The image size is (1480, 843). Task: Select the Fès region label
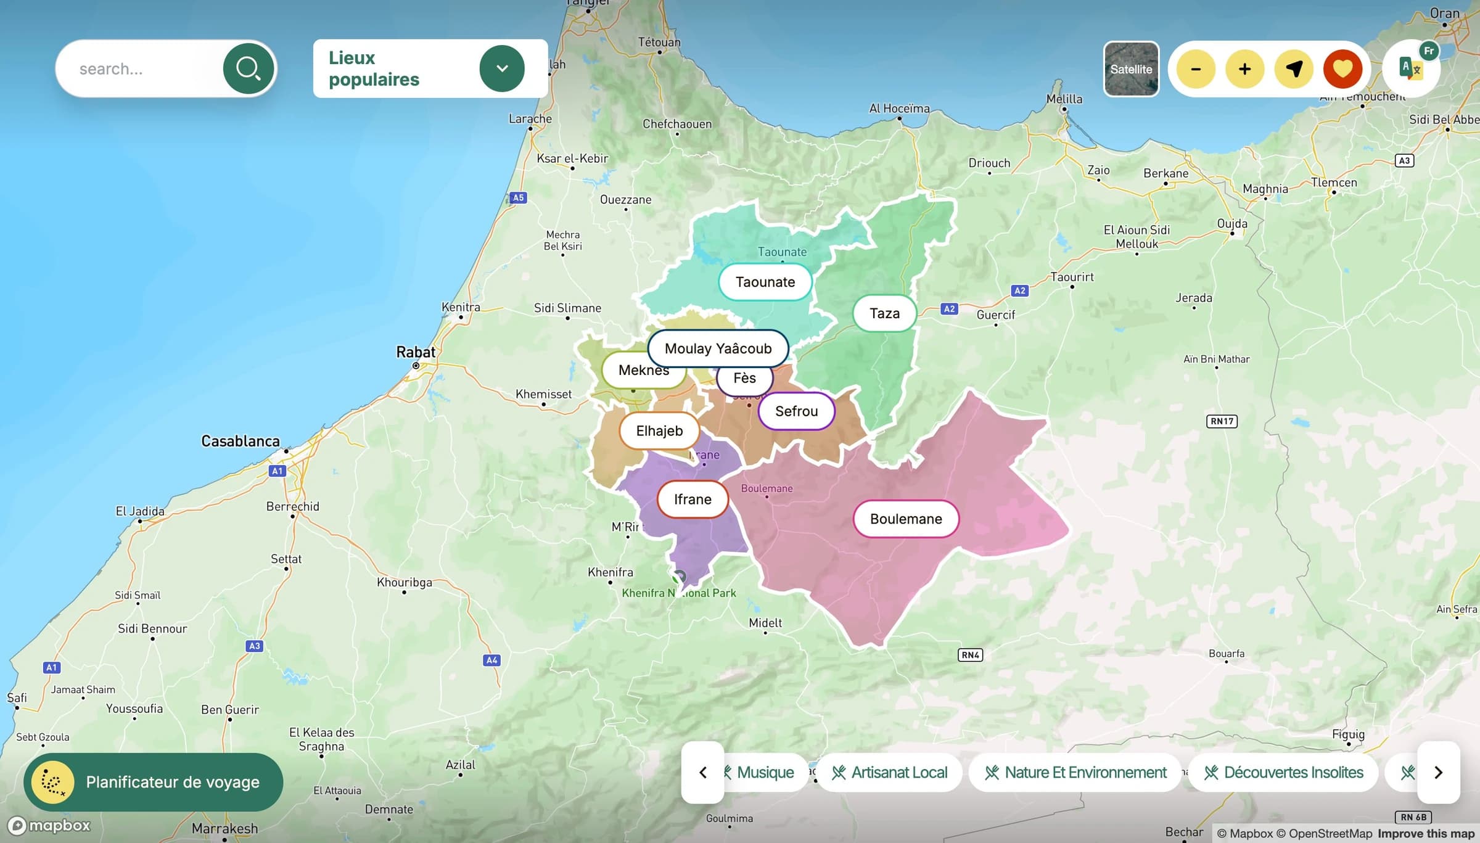pyautogui.click(x=744, y=378)
